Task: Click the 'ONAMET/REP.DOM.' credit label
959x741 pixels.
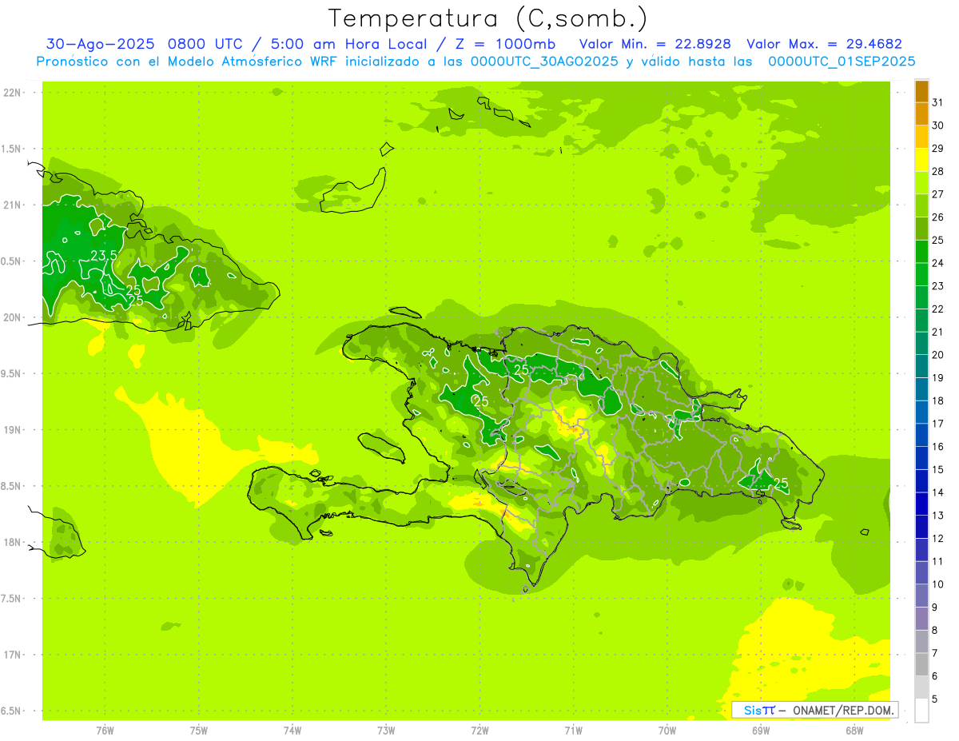Action: click(x=844, y=710)
